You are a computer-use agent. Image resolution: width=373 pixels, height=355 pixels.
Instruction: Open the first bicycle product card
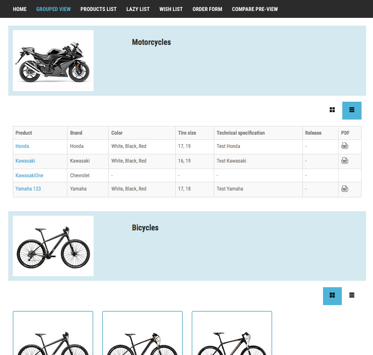tap(53, 333)
